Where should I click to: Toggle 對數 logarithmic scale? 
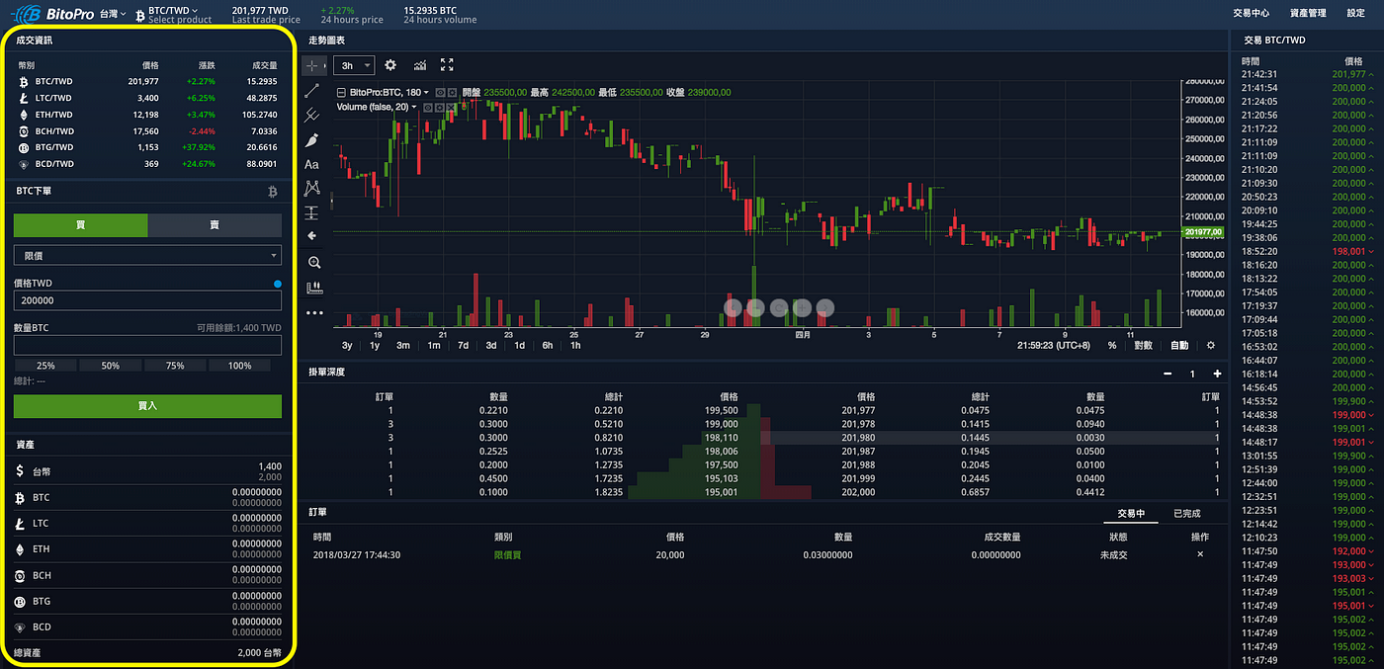1143,346
